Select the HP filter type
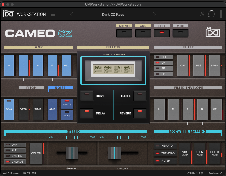This screenshot has width=226, height=176. point(163,74)
